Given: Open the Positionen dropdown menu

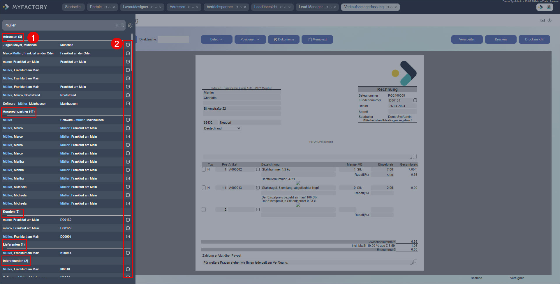Looking at the screenshot, I should (x=250, y=39).
